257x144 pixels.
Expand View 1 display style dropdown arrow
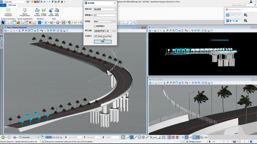pos(16,31)
